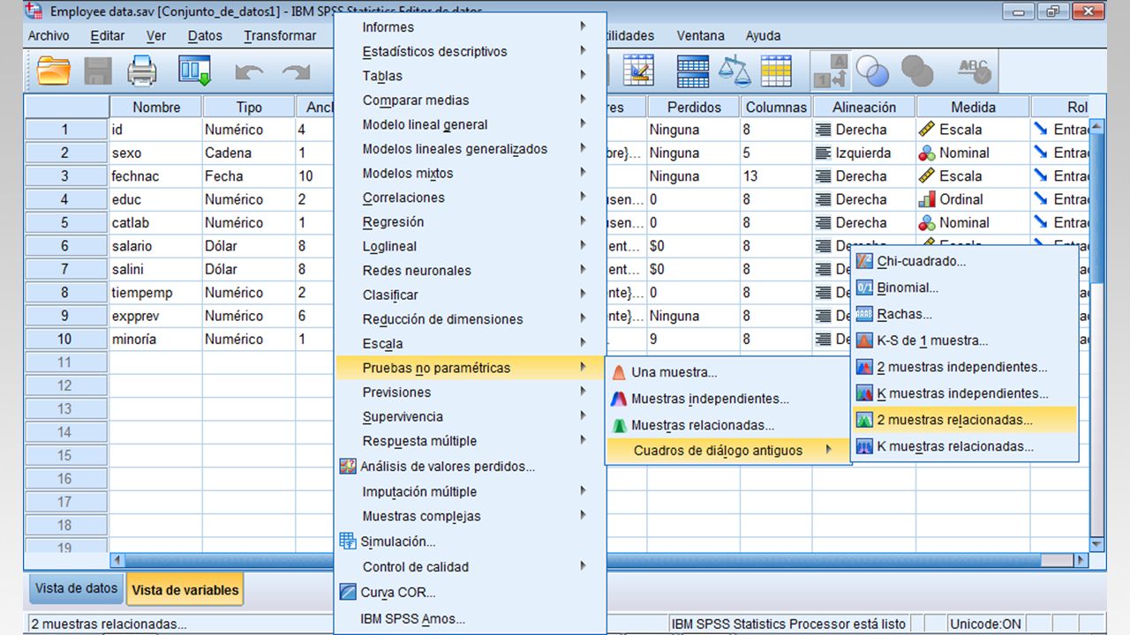
Task: Click the Weight cases scales icon
Action: coord(733,71)
